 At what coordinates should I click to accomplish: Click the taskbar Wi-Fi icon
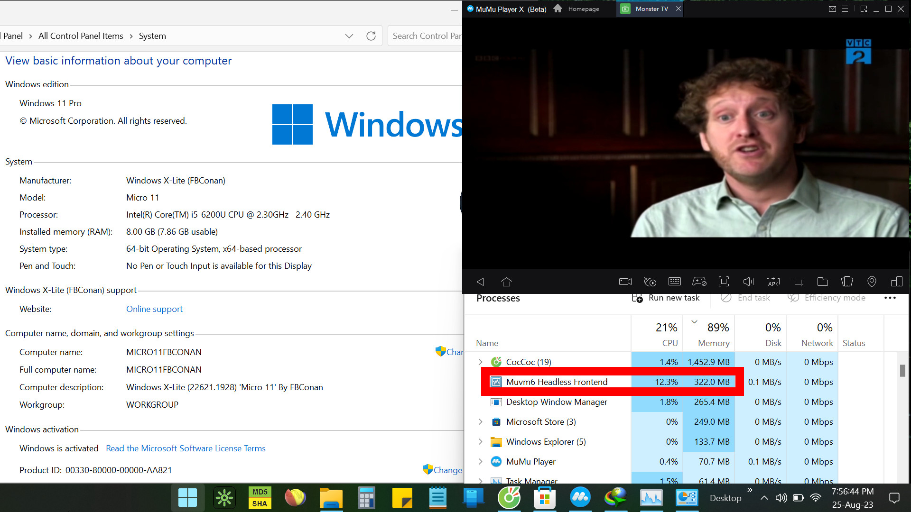pyautogui.click(x=816, y=498)
